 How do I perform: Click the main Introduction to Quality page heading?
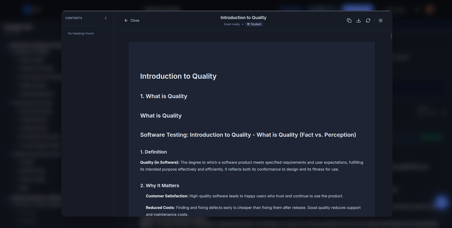click(178, 76)
